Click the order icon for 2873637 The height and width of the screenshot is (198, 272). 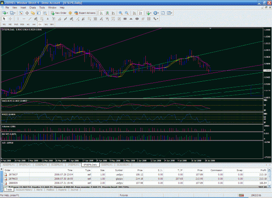[6, 175]
